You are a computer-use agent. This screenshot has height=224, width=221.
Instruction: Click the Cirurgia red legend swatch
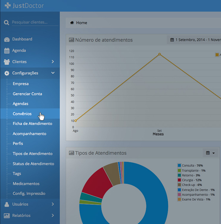pyautogui.click(x=179, y=180)
